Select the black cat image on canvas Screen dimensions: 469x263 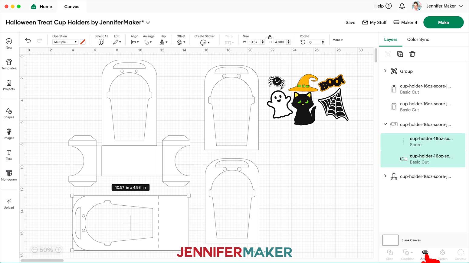(304, 109)
